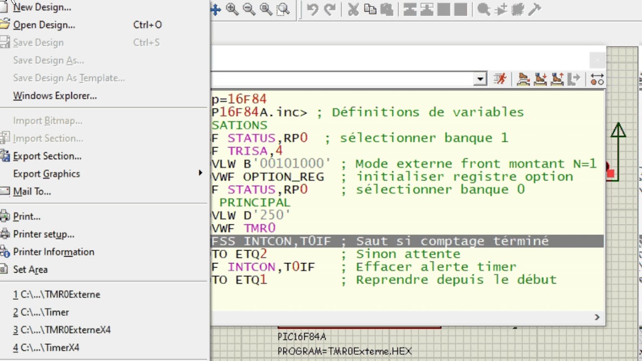642x361 pixels.
Task: Click the Packaging Tool chip icon
Action: click(x=518, y=9)
